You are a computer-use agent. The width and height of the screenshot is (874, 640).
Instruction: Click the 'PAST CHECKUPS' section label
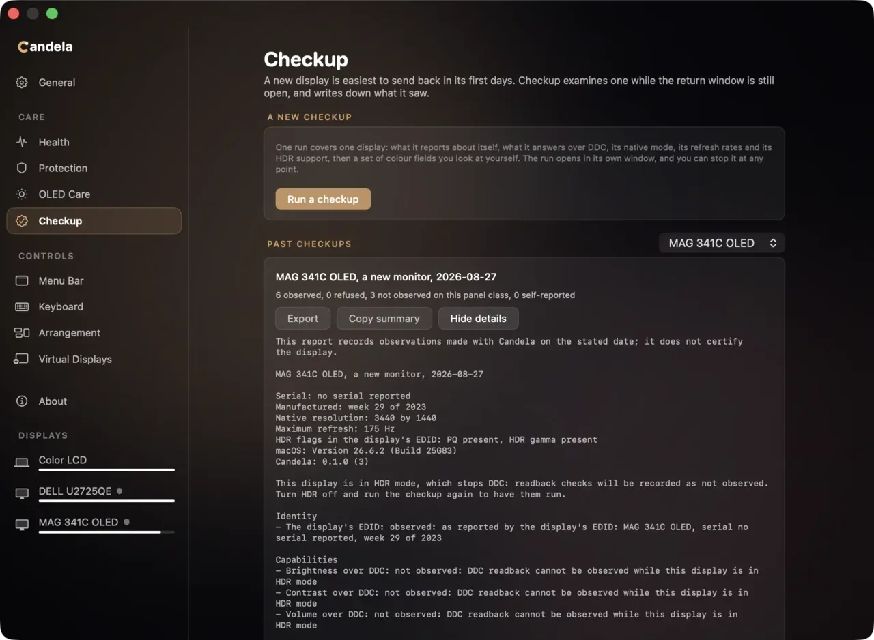click(309, 244)
